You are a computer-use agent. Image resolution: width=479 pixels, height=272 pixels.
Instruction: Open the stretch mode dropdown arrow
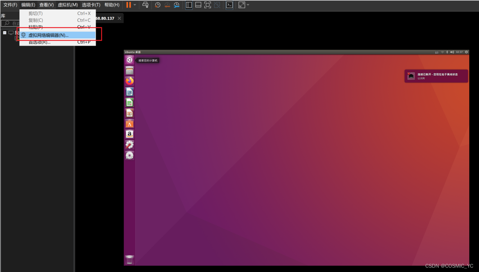[x=248, y=5]
